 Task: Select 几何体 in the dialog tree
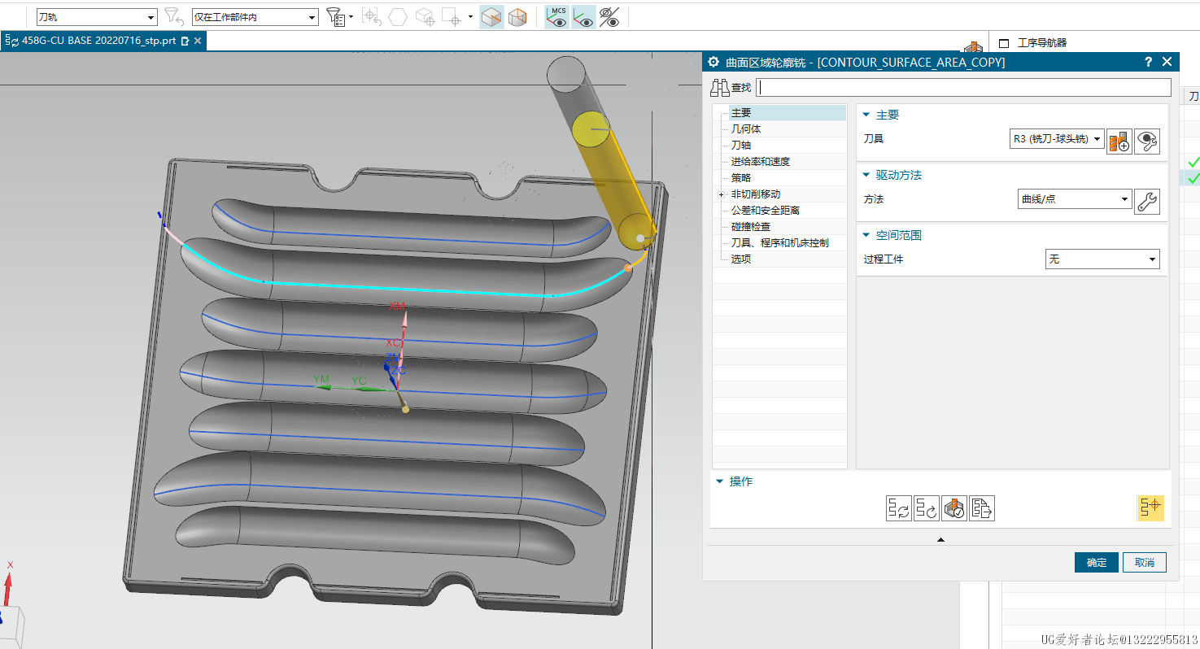pyautogui.click(x=746, y=129)
